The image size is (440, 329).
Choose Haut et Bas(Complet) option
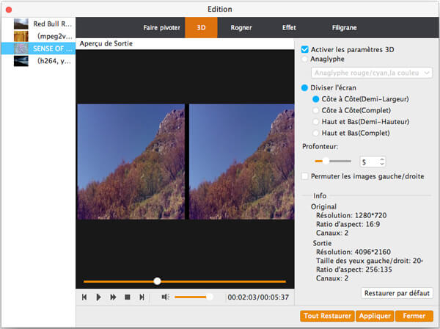coord(316,133)
